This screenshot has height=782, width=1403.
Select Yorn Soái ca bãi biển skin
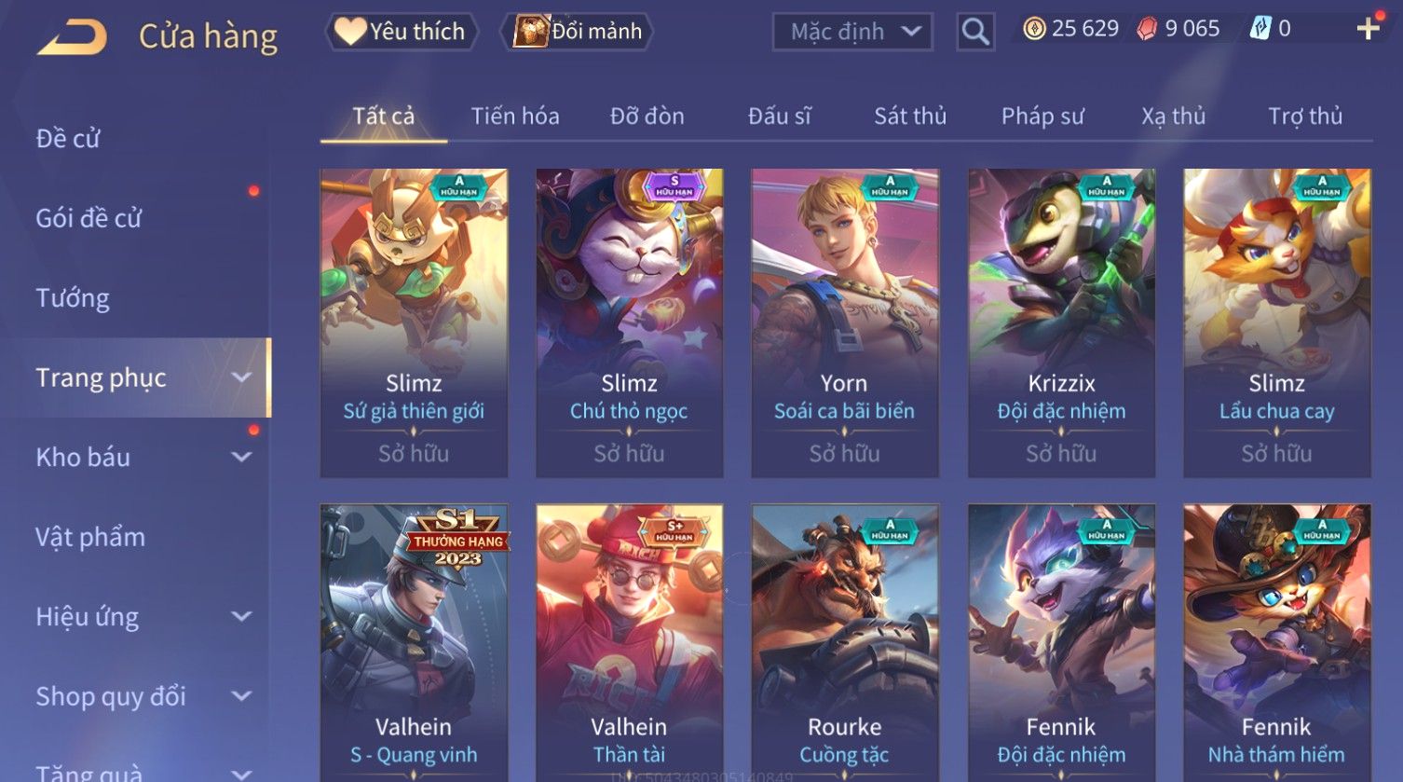point(845,322)
